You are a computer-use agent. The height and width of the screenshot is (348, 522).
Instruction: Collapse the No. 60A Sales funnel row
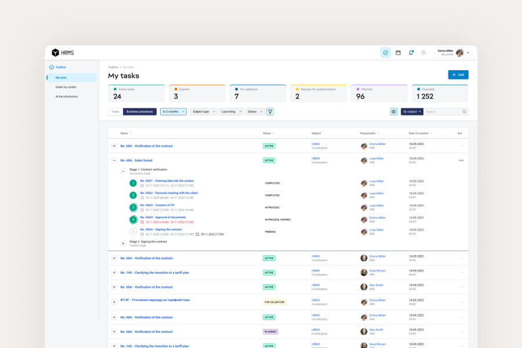[114, 160]
